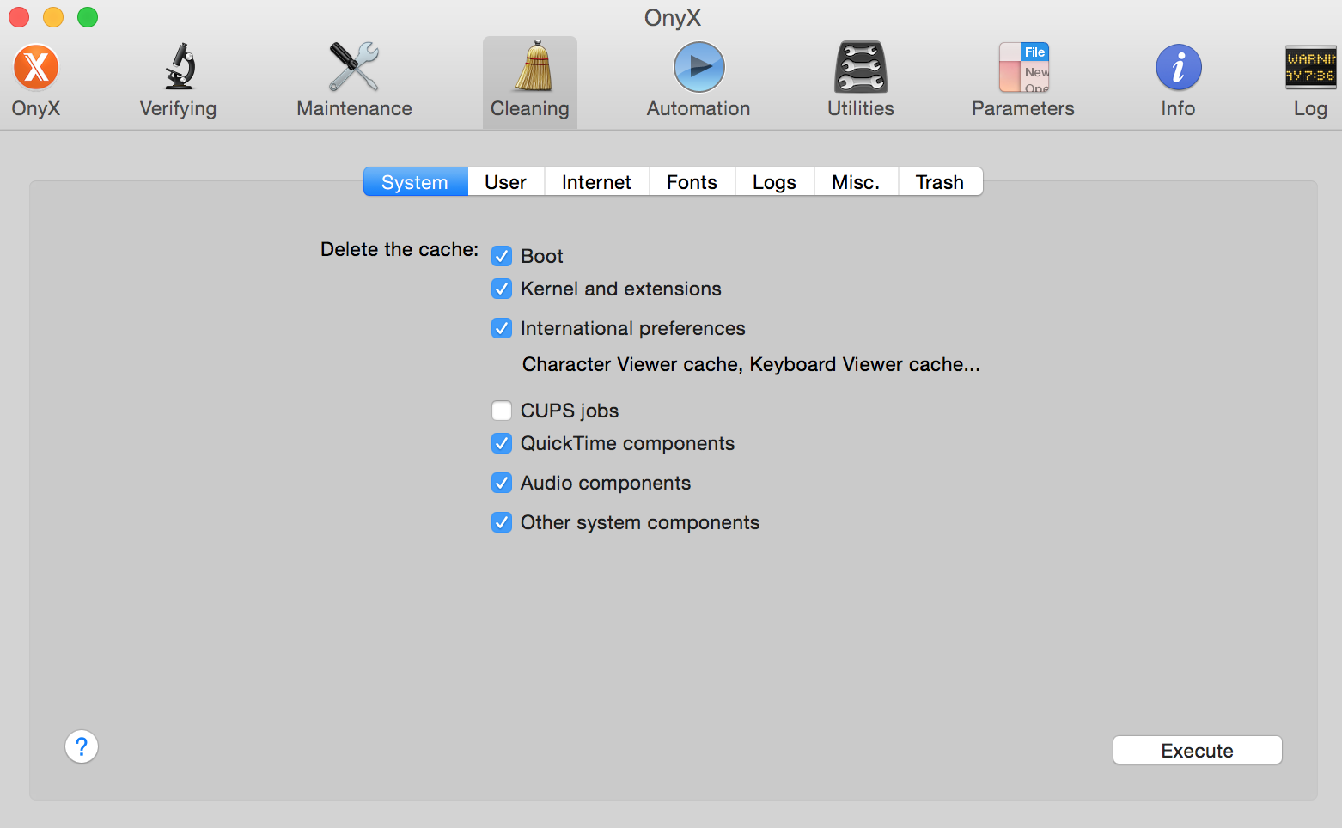Viewport: 1342px width, 828px height.
Task: Toggle Audio components checkbox
Action: click(502, 483)
